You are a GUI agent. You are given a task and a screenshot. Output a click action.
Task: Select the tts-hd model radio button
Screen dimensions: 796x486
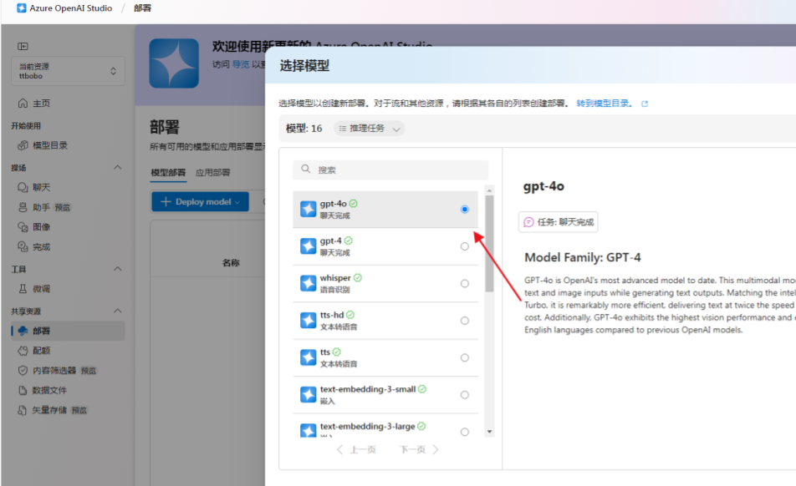[x=464, y=320]
